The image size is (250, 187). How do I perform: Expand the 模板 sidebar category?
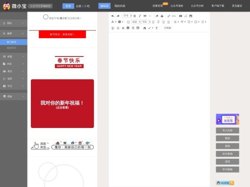click(x=13, y=96)
